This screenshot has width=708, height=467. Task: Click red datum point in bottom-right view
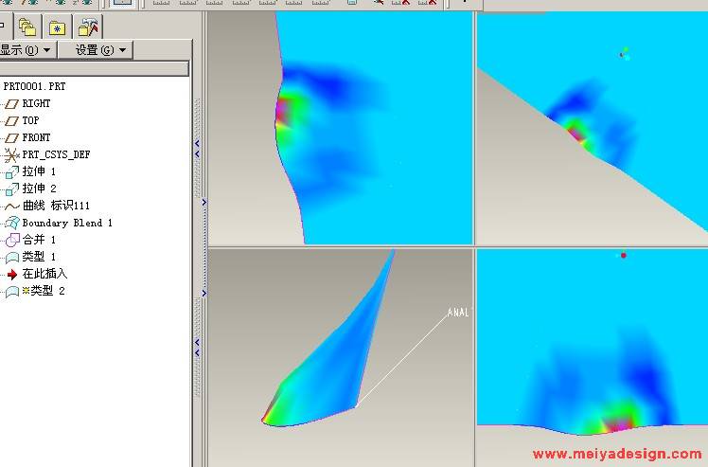click(x=624, y=256)
